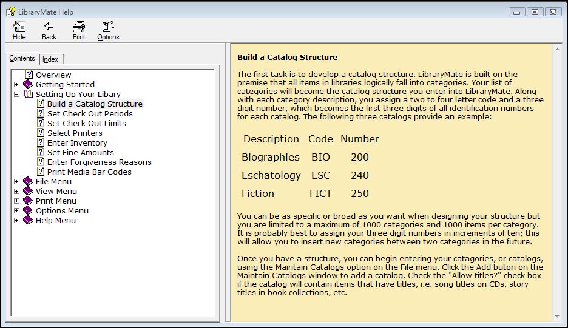Click the content pane scroll up arrow

[557, 49]
